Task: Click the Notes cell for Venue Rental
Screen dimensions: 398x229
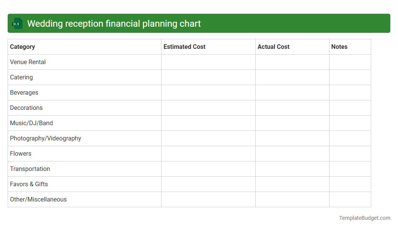Action: coord(350,62)
